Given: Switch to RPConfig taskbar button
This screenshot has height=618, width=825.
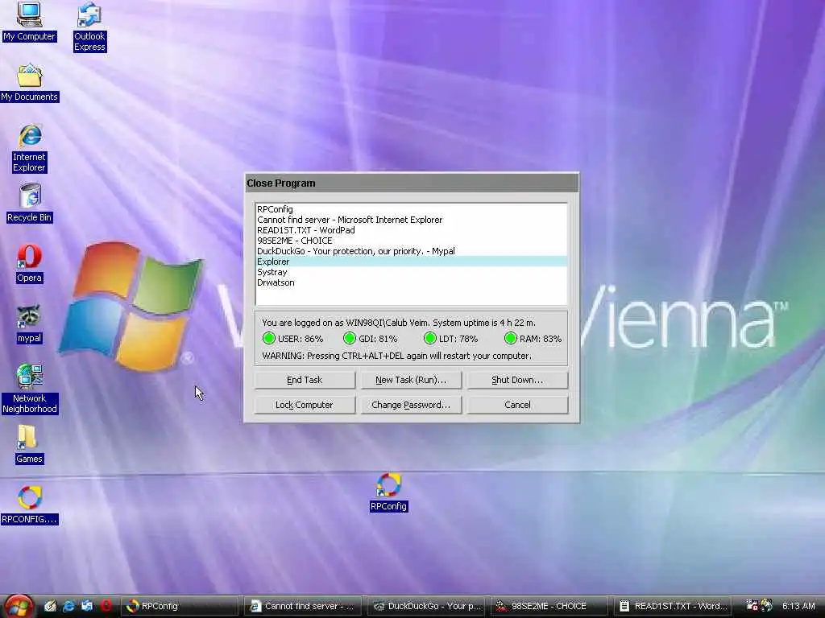Looking at the screenshot, I should [x=179, y=607].
